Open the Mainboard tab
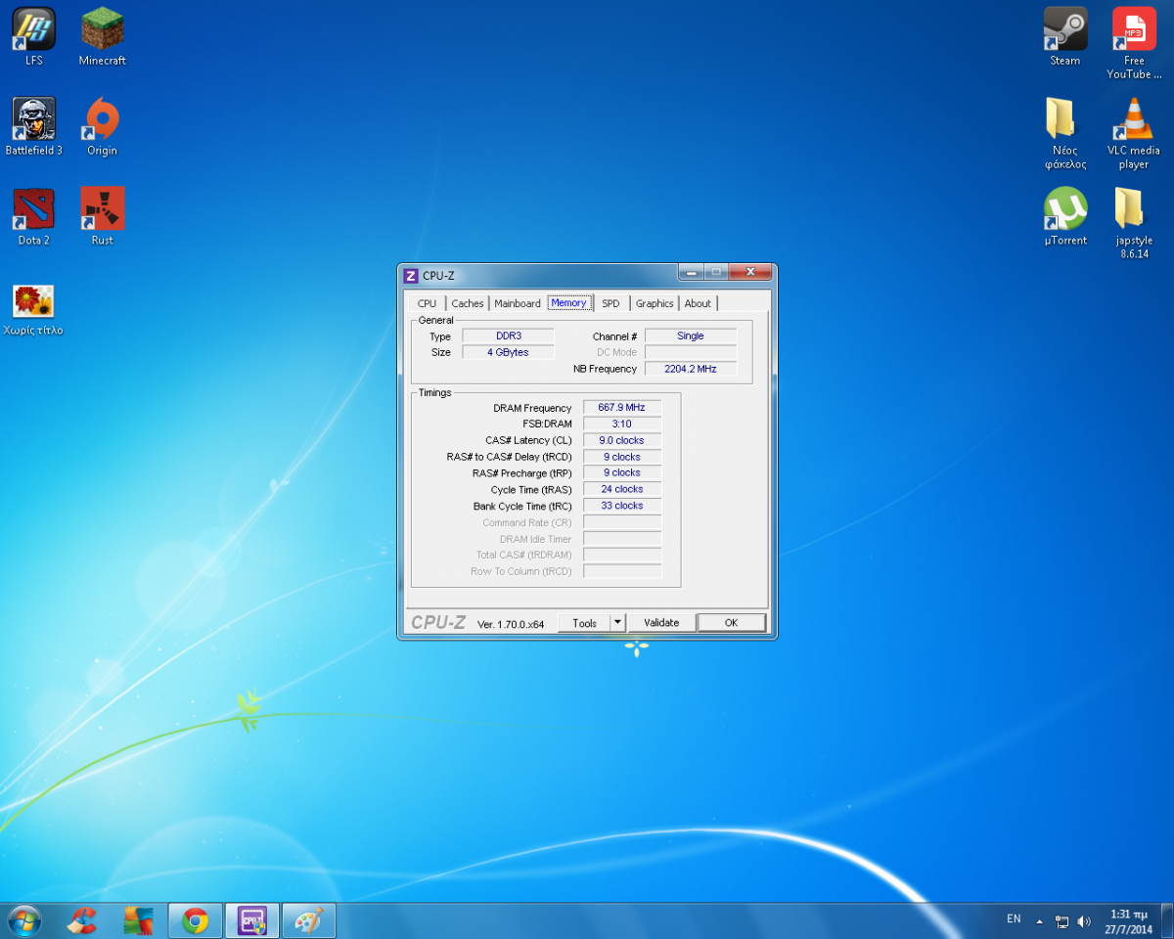Screen dimensions: 1174x939 [x=518, y=303]
